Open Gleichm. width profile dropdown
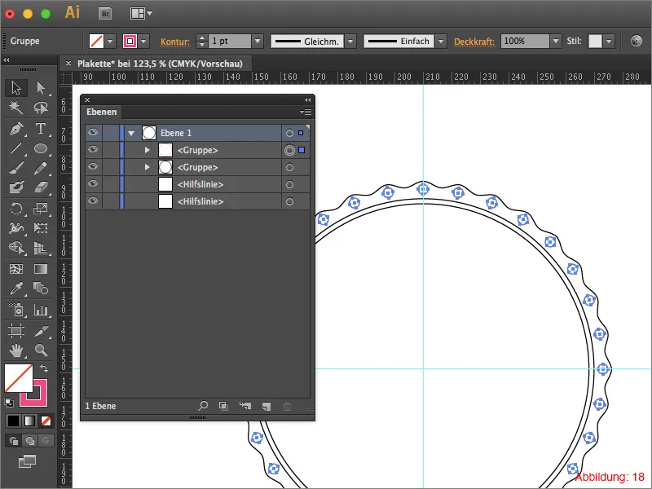 tap(350, 42)
